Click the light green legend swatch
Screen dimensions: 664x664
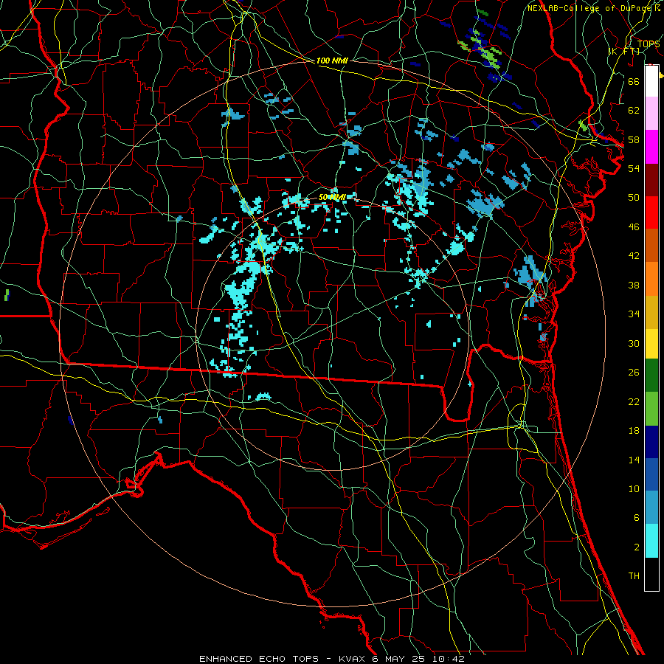click(651, 409)
